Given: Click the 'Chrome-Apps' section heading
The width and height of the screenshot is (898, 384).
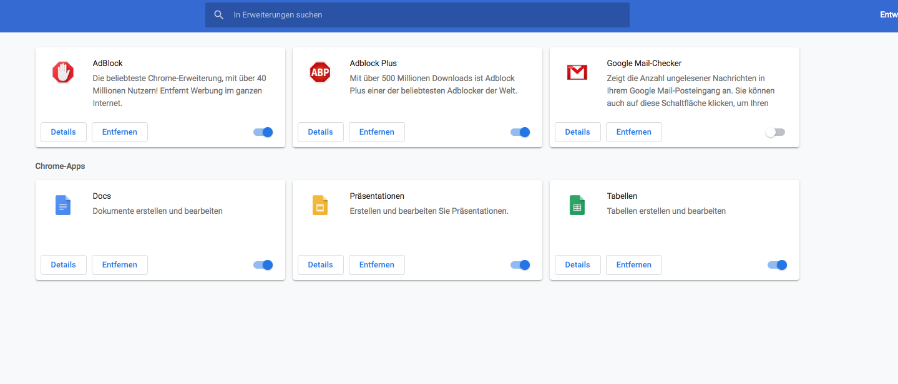Looking at the screenshot, I should 61,166.
